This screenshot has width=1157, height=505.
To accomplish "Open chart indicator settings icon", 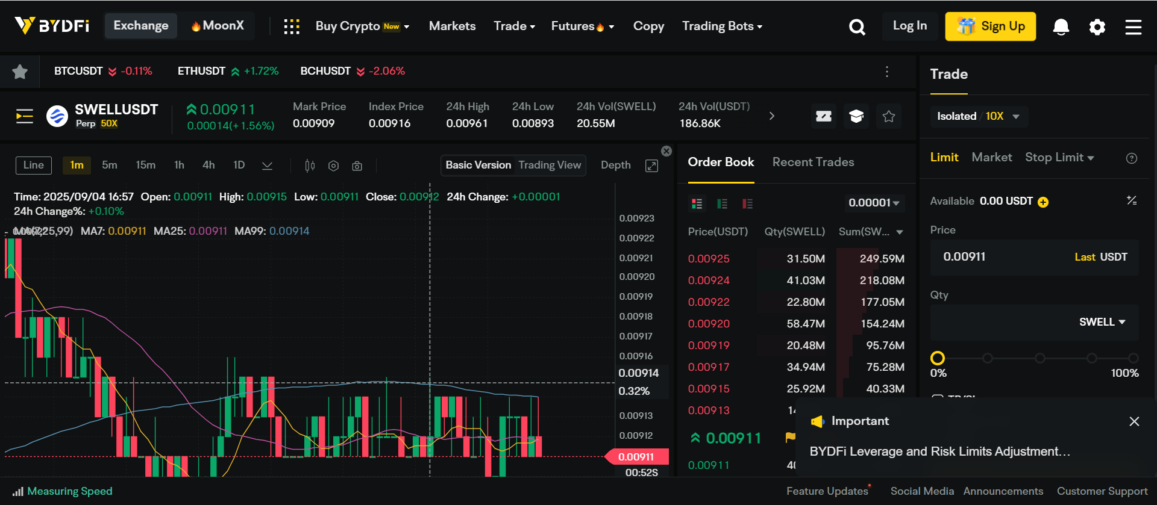I will tap(333, 166).
